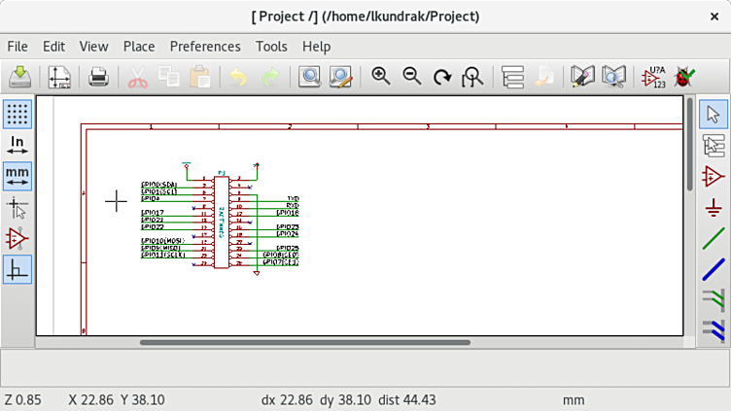Select the Place component (op-amp) tool

point(714,176)
